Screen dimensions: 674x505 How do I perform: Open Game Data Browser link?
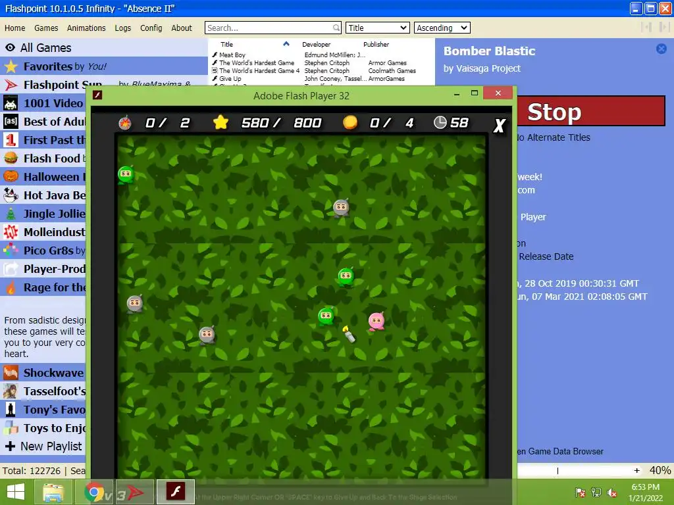tap(560, 451)
